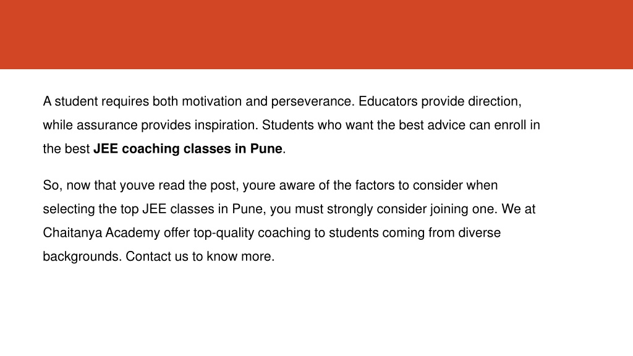633x356 pixels.
Task: Click the word 'assurance' in second line
Action: [x=107, y=125]
